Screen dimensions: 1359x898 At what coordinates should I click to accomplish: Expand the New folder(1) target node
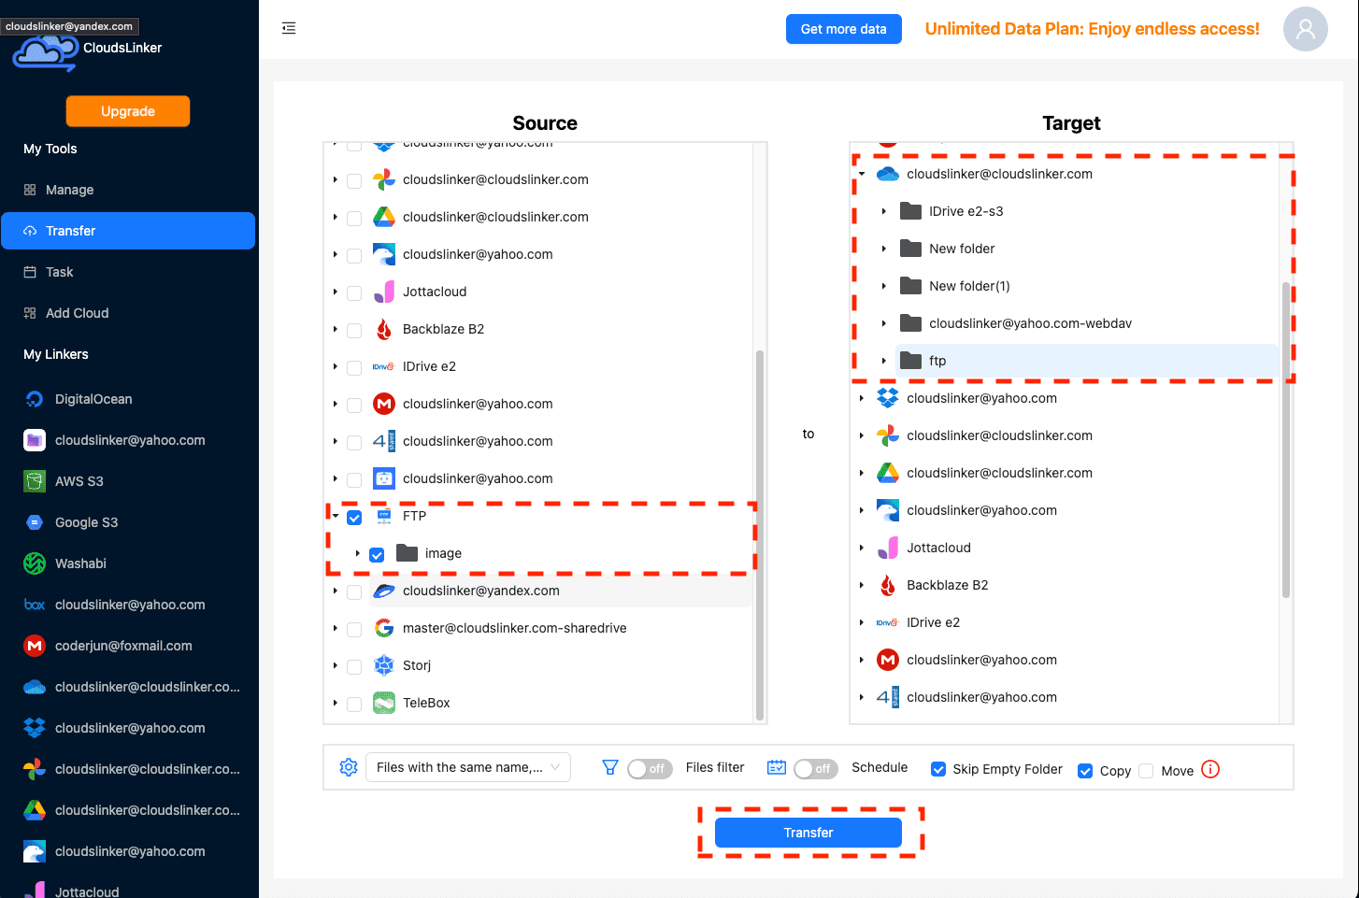tap(884, 286)
